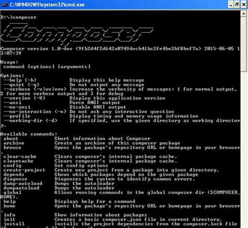Click the typed 'composer' command line

pos(18,17)
